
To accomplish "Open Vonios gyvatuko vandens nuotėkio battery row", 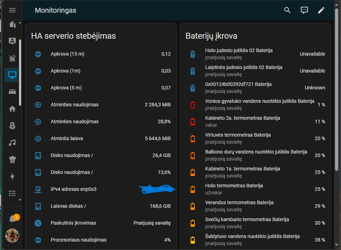I will coord(259,101).
